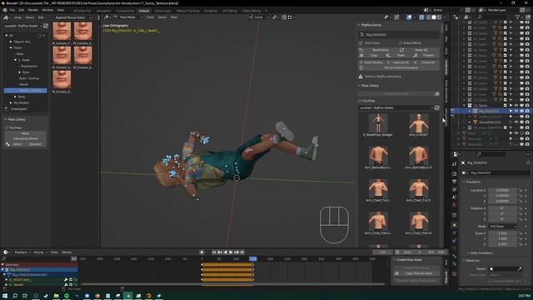Select the Expressions catalog
Viewport: 533px width, 300px height.
[29, 66]
